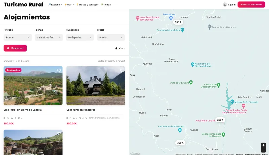Click the bathroom icon on Casa rural listing

80,118
